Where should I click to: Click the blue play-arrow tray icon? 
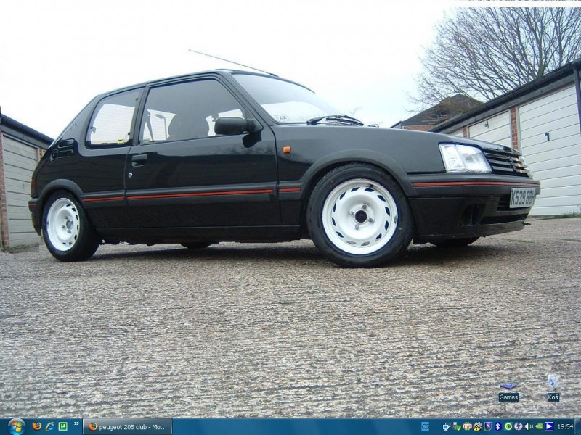point(549,426)
